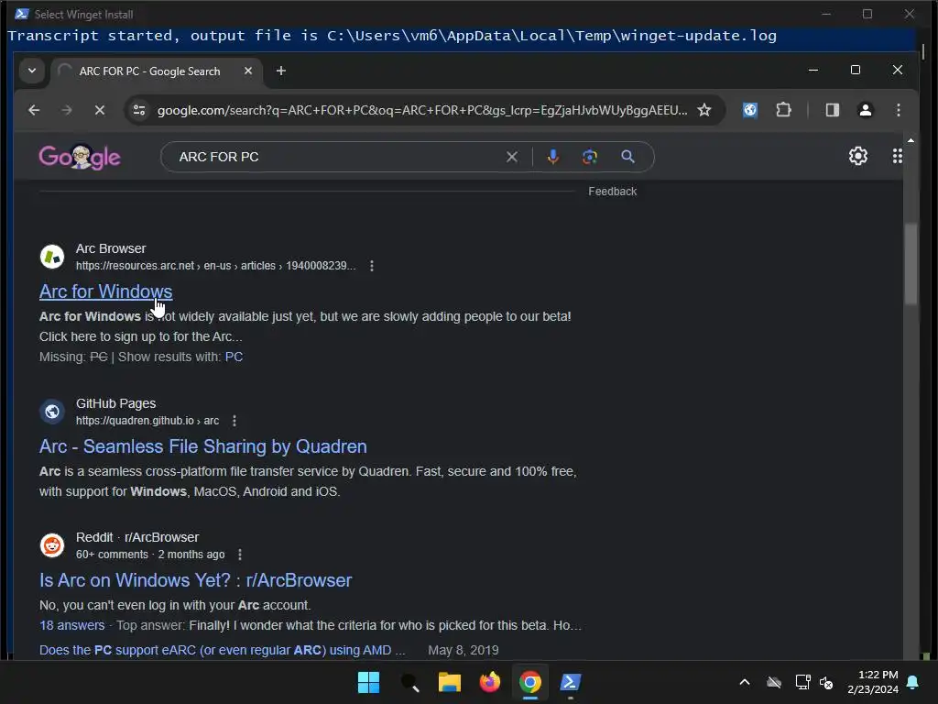Click the page vertical scrollbar thumb

click(911, 264)
